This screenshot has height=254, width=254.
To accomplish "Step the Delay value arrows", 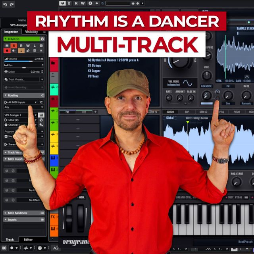I will [x=42, y=71].
